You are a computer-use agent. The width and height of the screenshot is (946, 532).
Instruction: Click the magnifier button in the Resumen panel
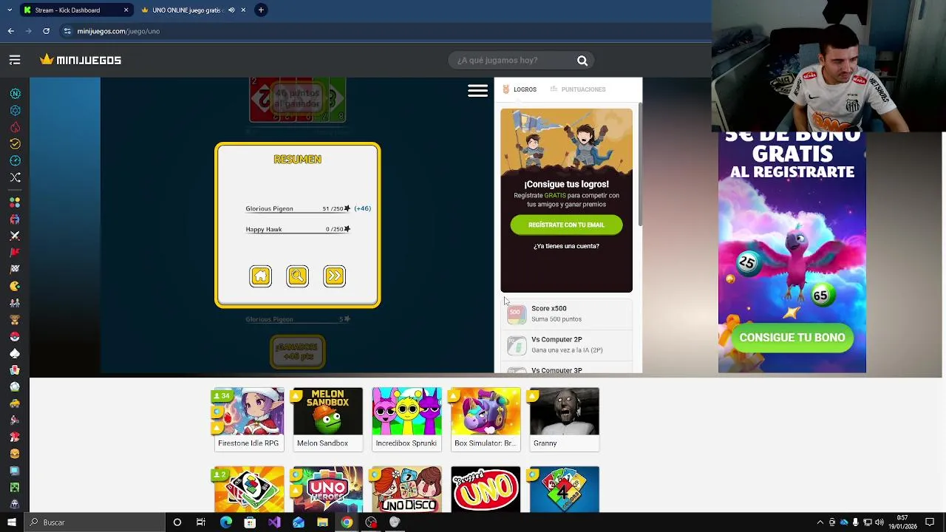(x=297, y=276)
